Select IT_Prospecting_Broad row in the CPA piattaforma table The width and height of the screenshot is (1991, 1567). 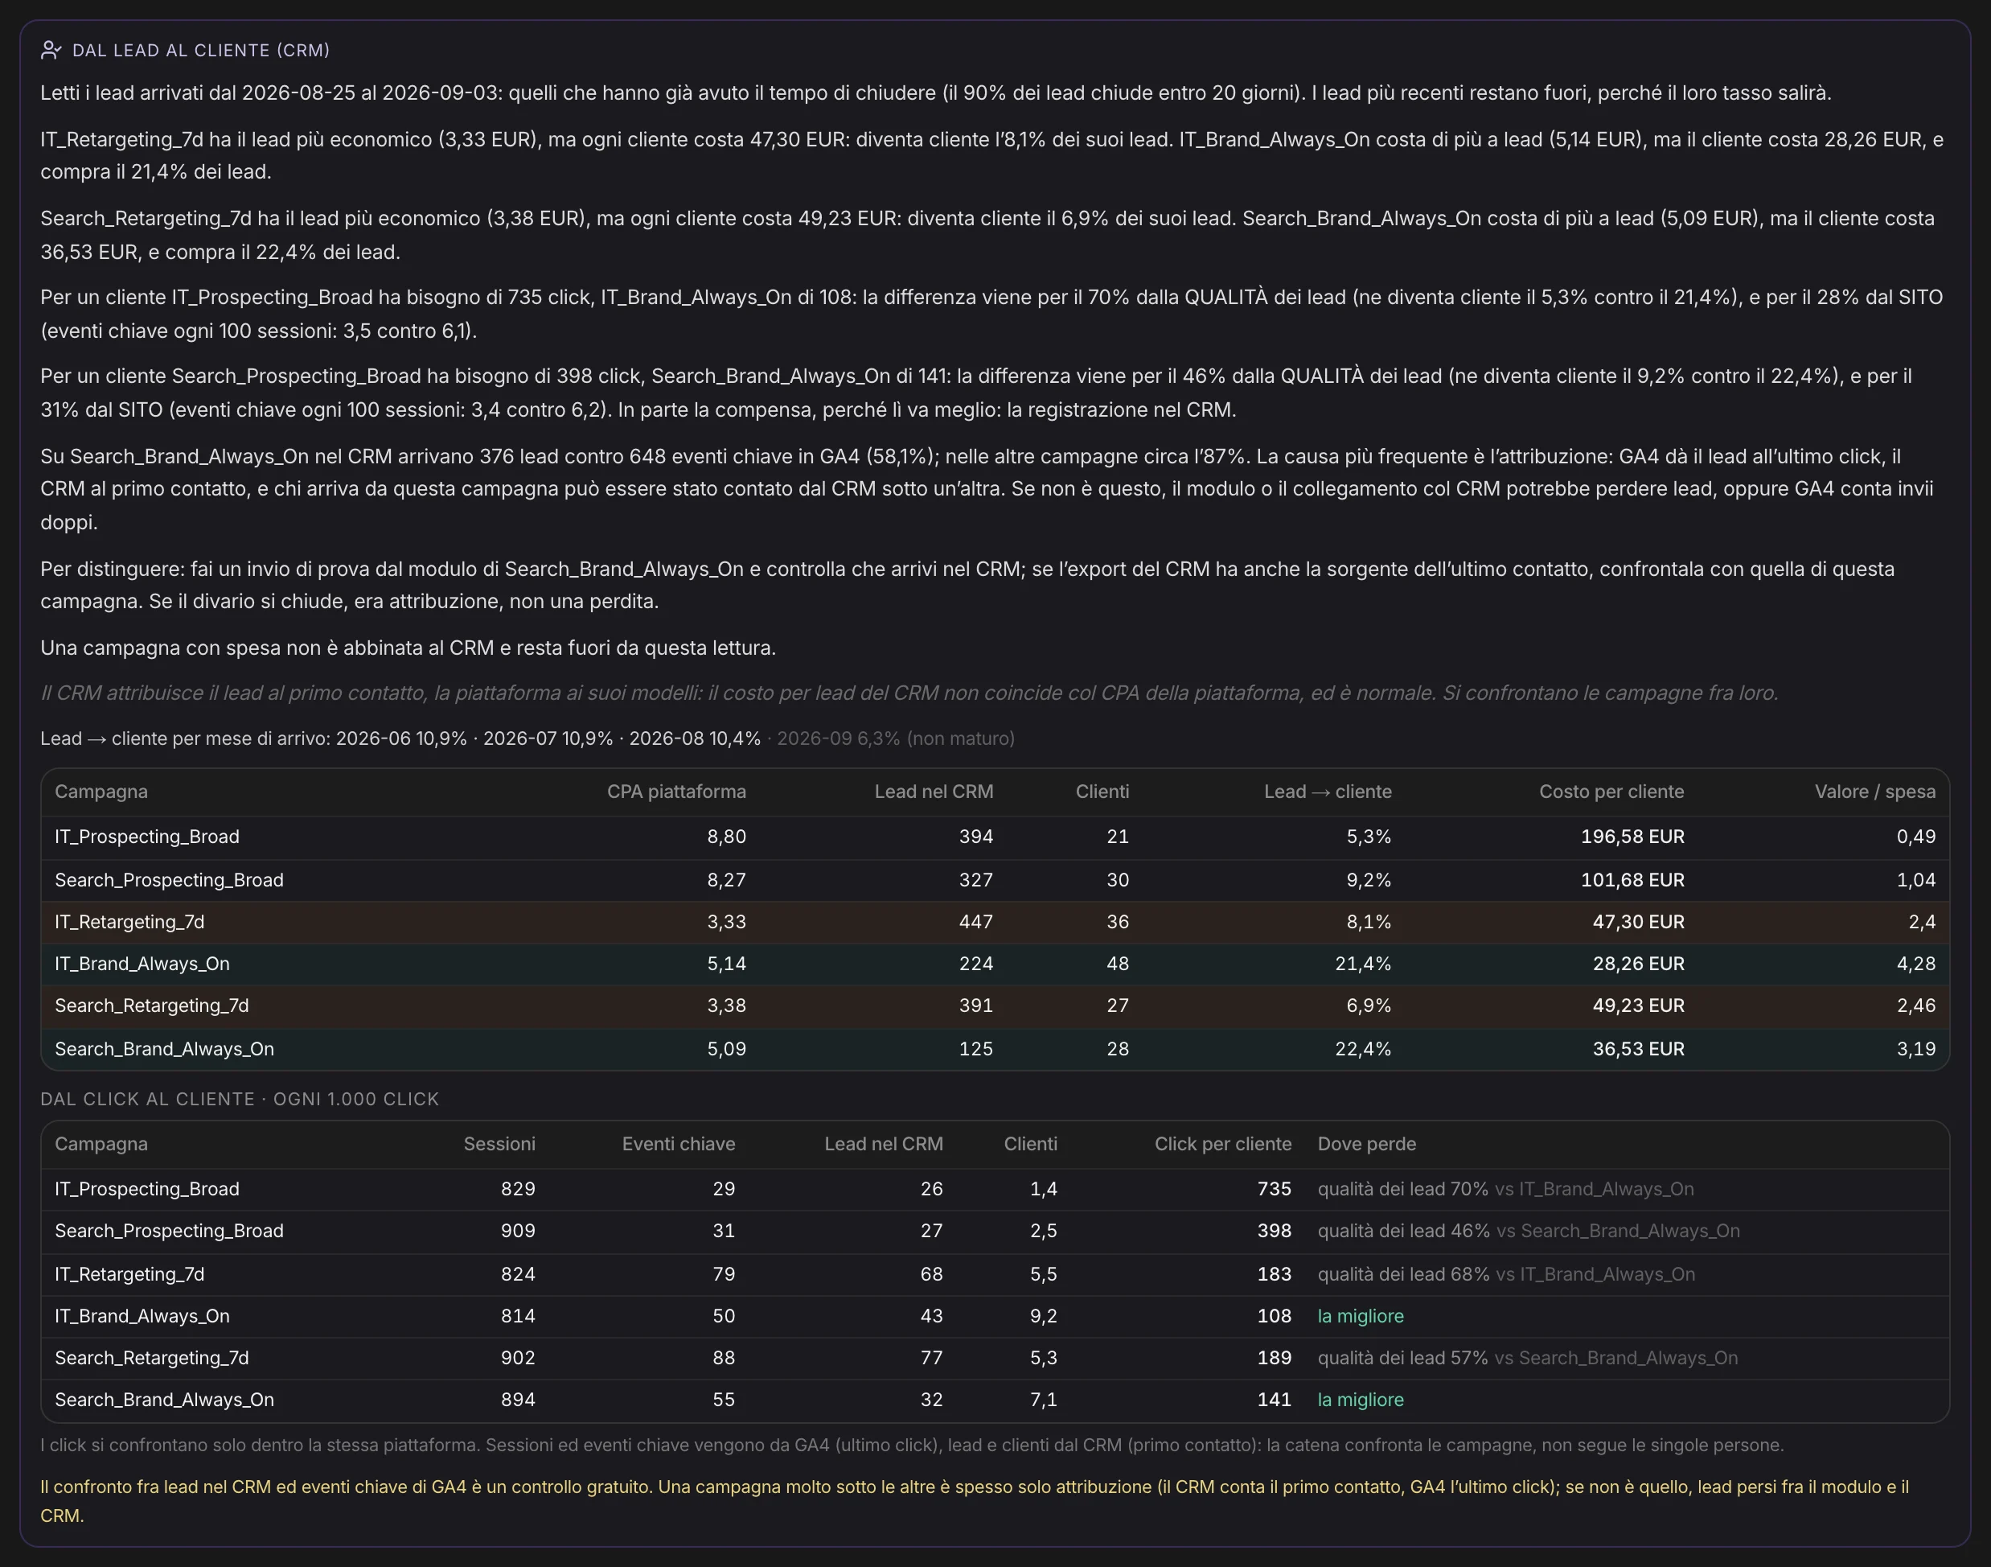(995, 837)
